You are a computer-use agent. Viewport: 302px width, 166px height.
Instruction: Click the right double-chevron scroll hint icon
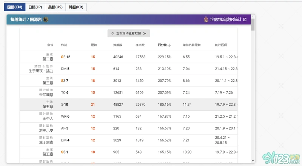click(x=145, y=34)
